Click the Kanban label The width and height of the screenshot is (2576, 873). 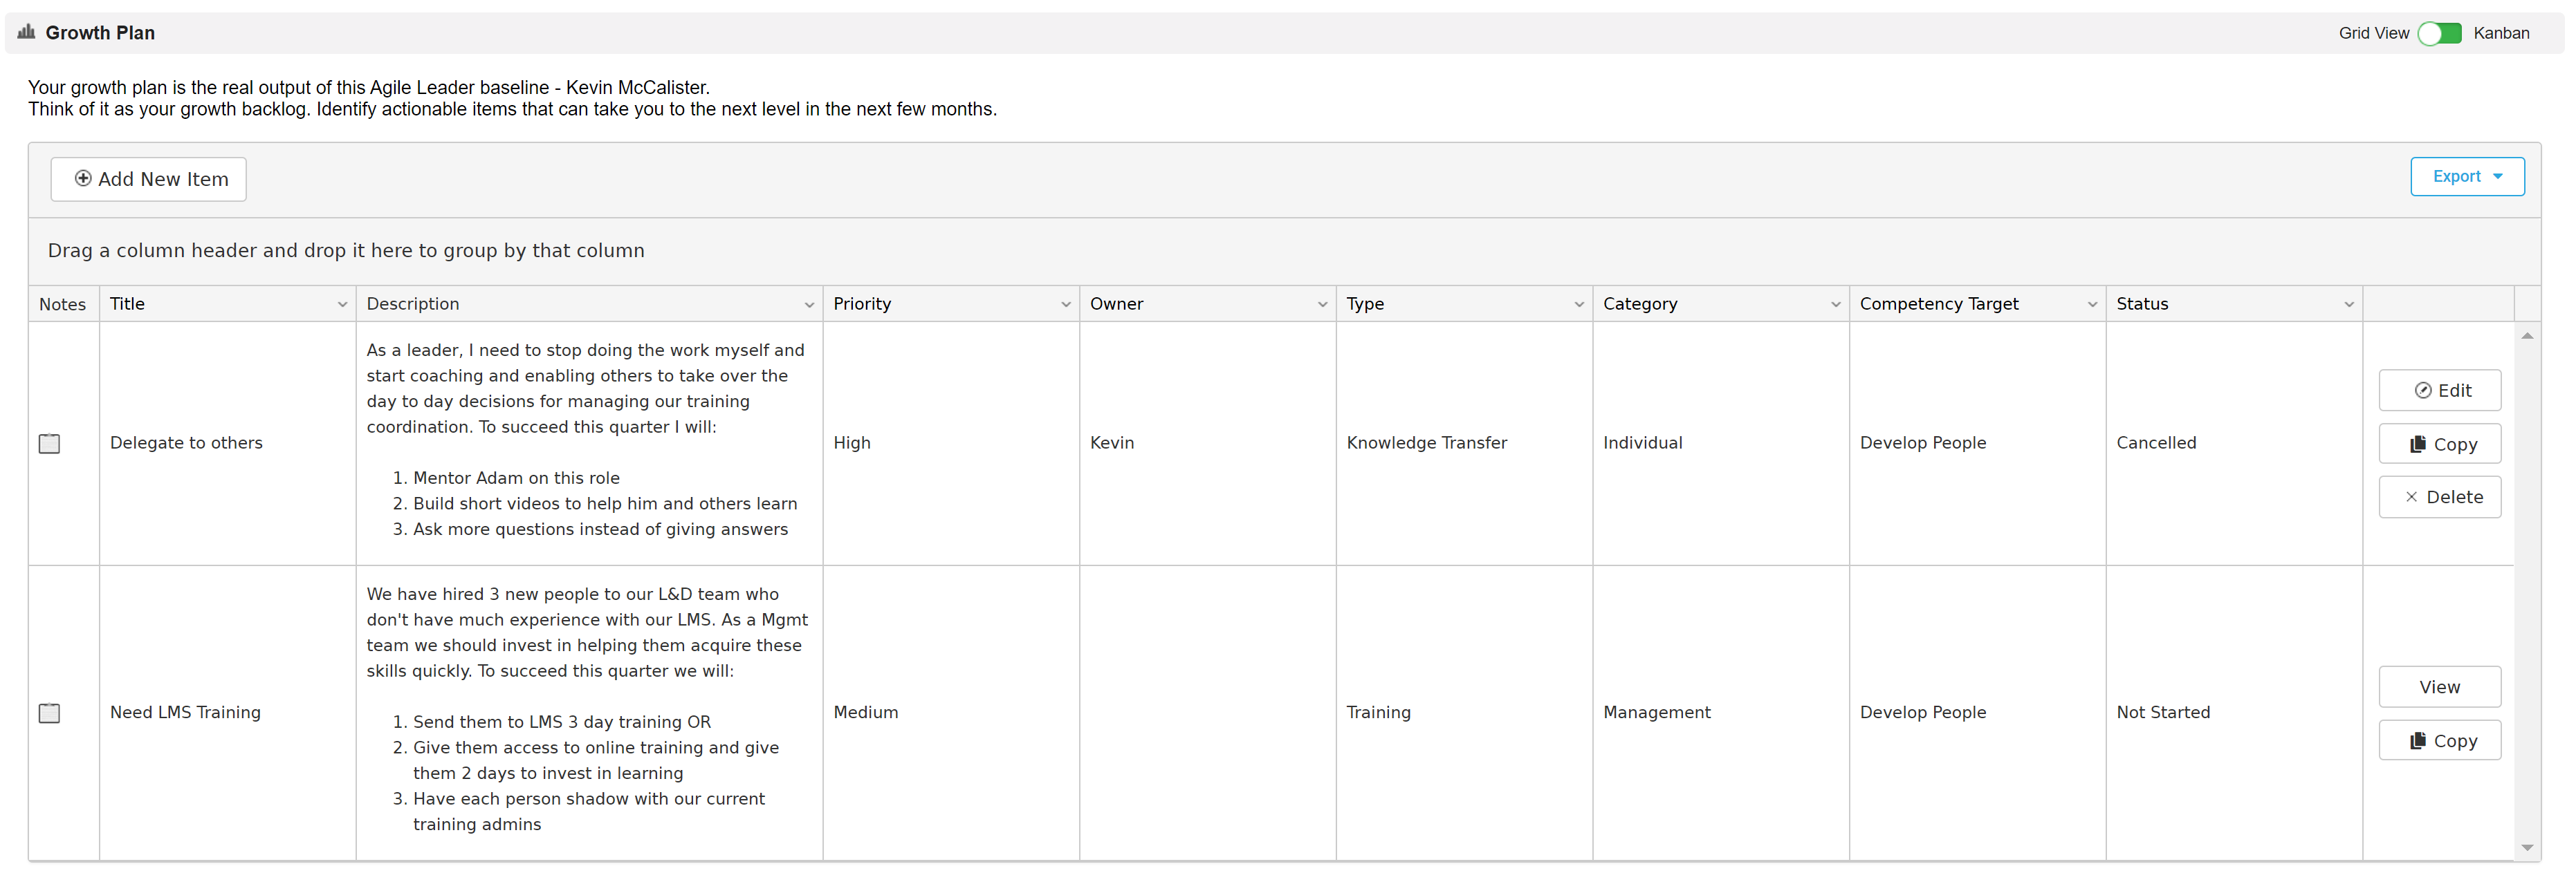[2501, 33]
